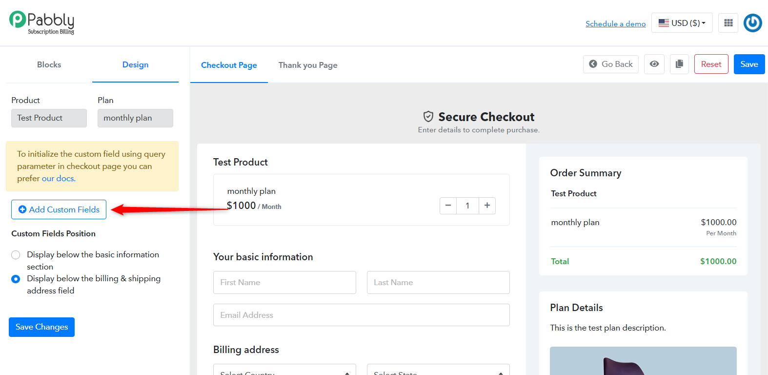Screen dimensions: 768x375
Task: Click the red Reset button
Action: [x=711, y=64]
